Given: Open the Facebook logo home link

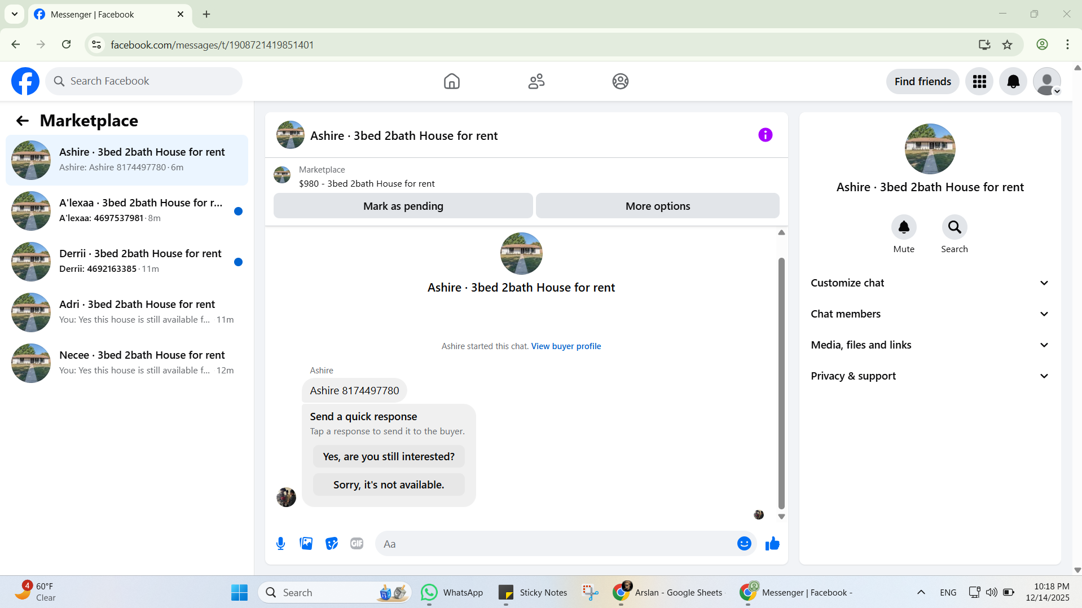Looking at the screenshot, I should 25,81.
